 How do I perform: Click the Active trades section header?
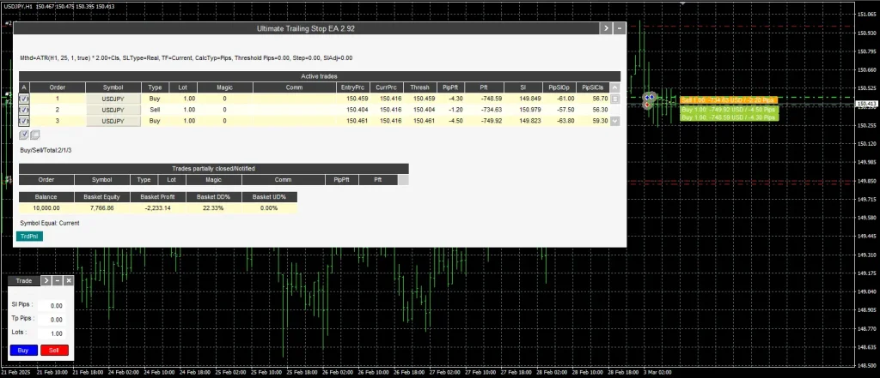pos(320,76)
